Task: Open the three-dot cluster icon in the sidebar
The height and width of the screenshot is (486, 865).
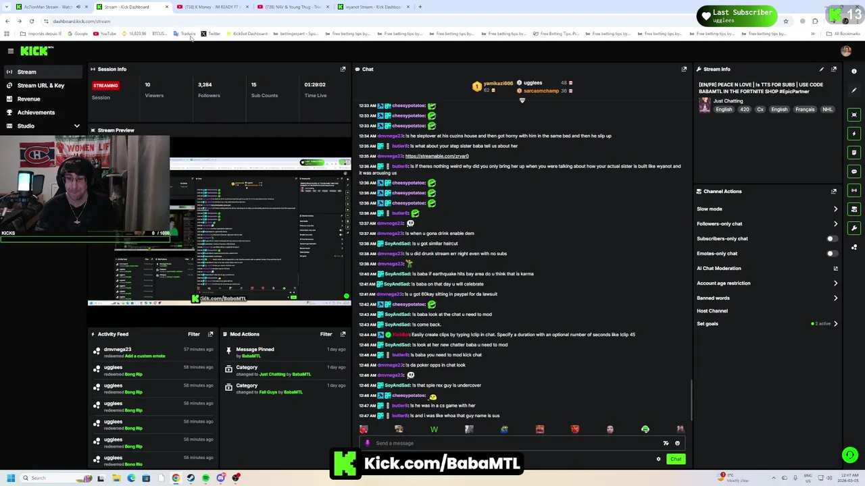Action: pos(854,247)
